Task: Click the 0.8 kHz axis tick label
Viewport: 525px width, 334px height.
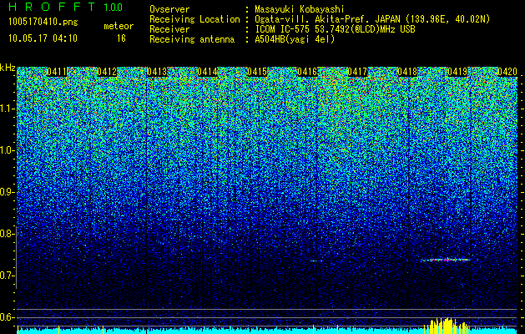Action: (6, 234)
